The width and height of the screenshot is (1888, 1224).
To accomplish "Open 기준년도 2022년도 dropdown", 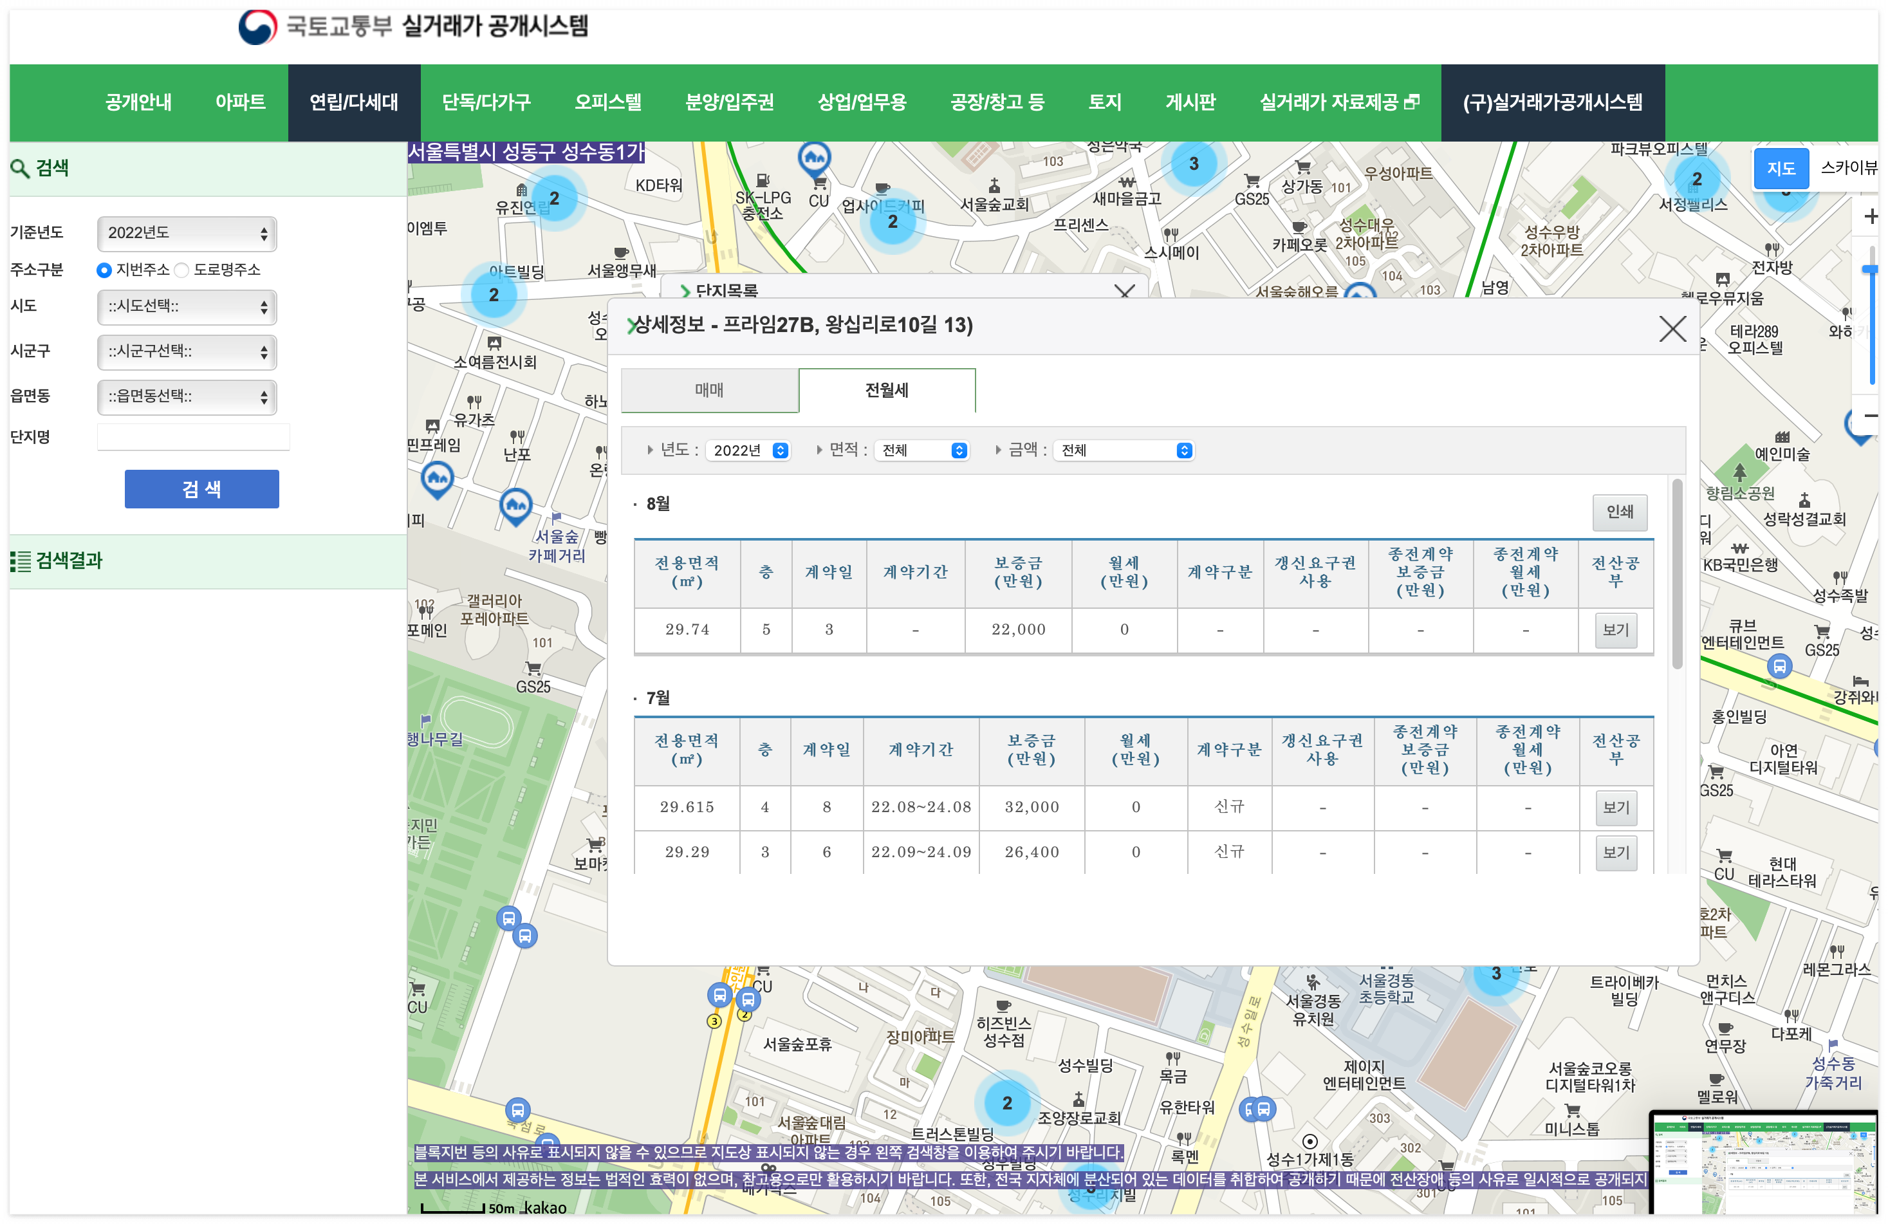I will (187, 233).
